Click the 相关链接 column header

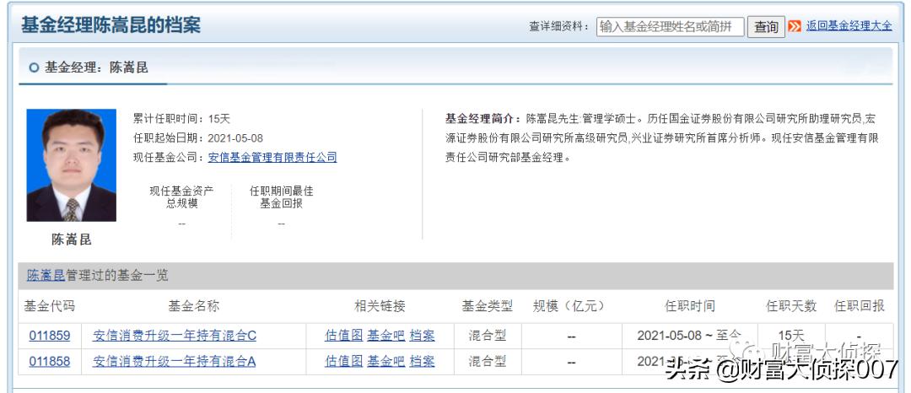380,306
